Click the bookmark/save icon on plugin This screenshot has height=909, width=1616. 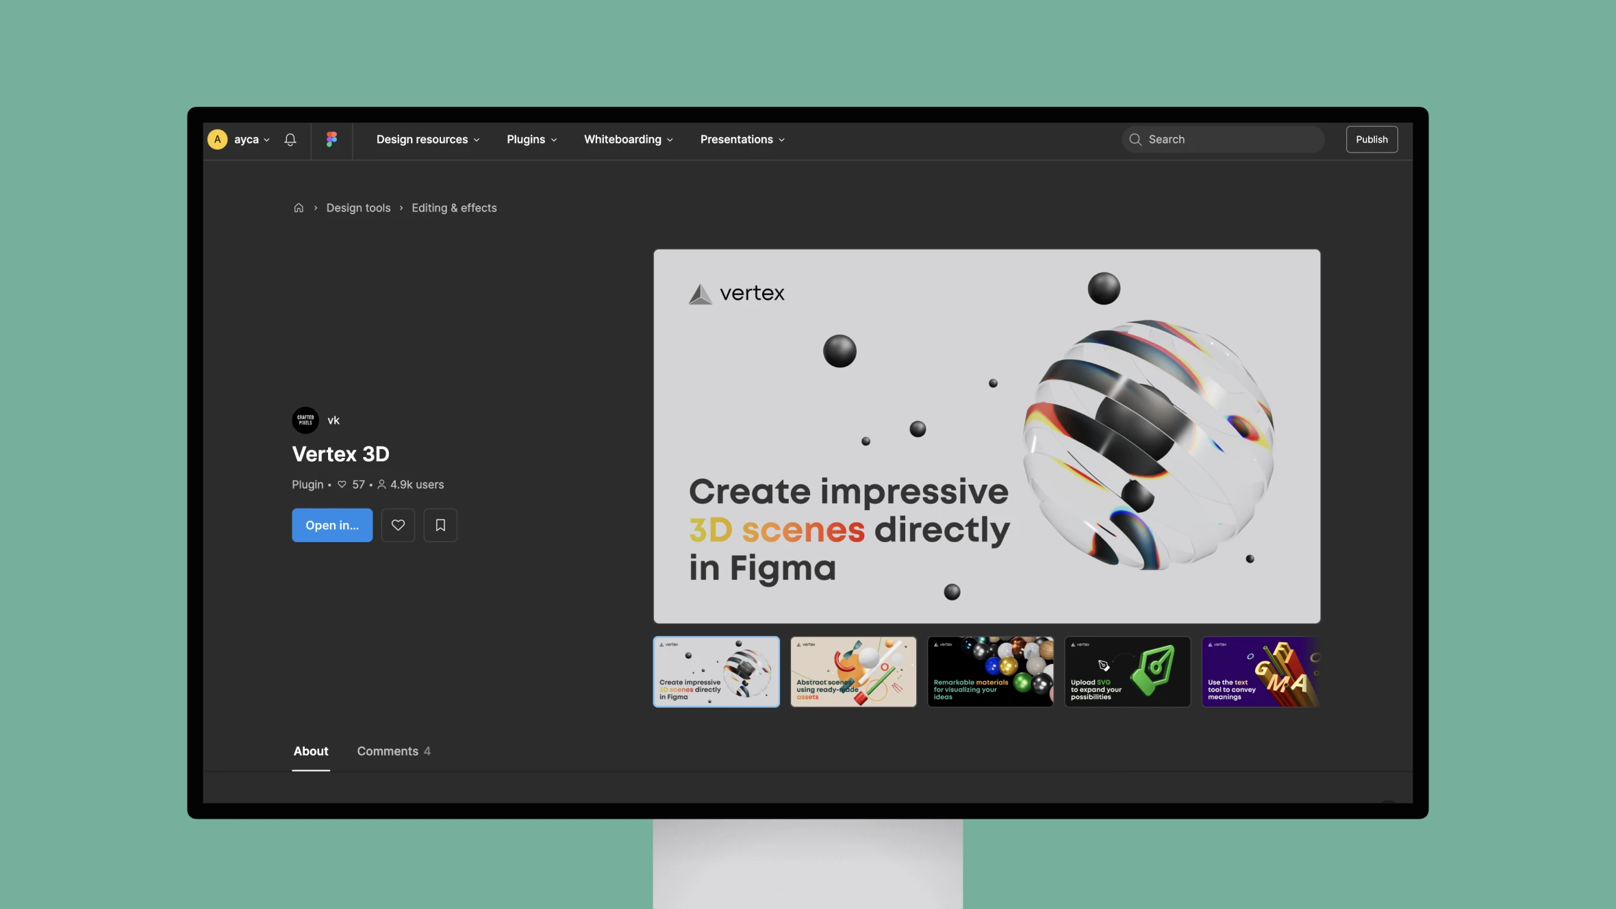[x=440, y=525]
